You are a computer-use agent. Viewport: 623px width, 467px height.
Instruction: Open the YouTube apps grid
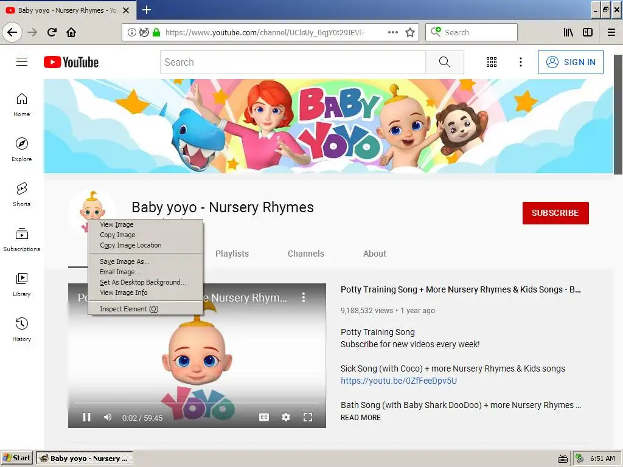point(492,62)
